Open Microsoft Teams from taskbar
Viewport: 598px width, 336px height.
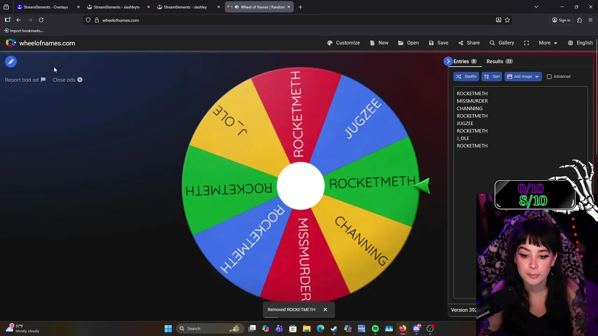tap(279, 329)
